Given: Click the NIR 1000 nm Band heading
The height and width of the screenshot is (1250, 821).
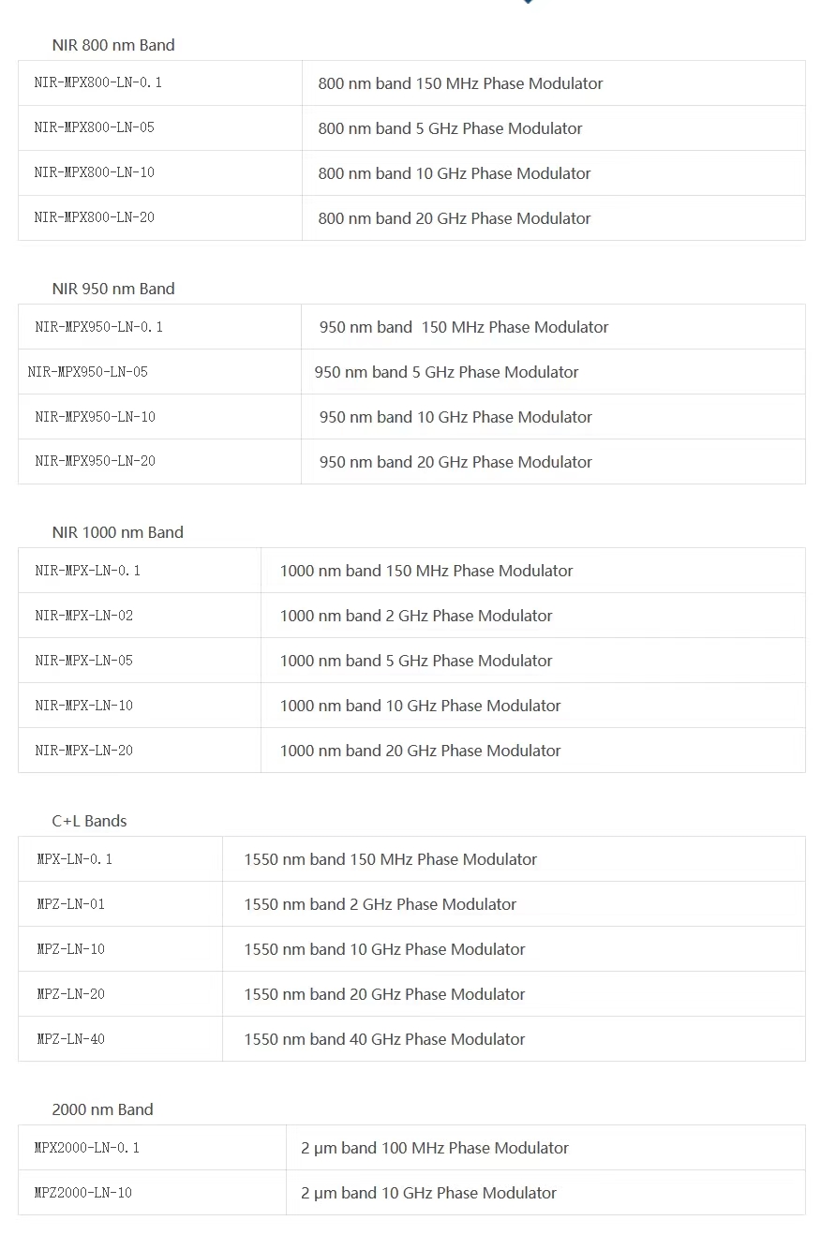Looking at the screenshot, I should click(x=118, y=532).
